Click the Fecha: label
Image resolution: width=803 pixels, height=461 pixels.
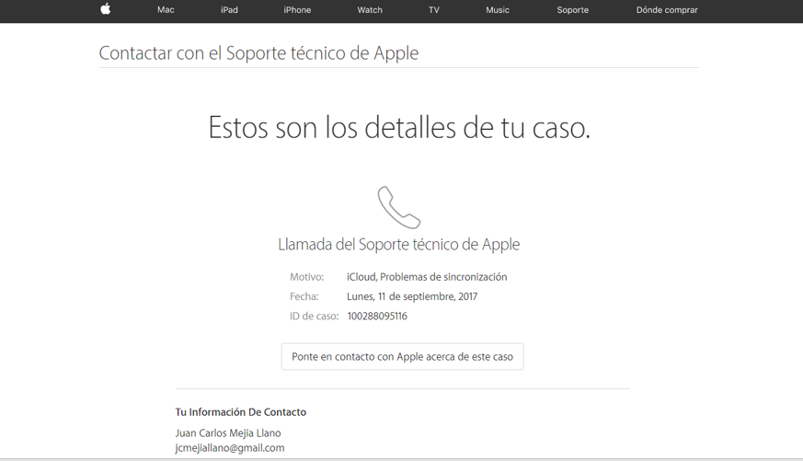[x=304, y=296]
